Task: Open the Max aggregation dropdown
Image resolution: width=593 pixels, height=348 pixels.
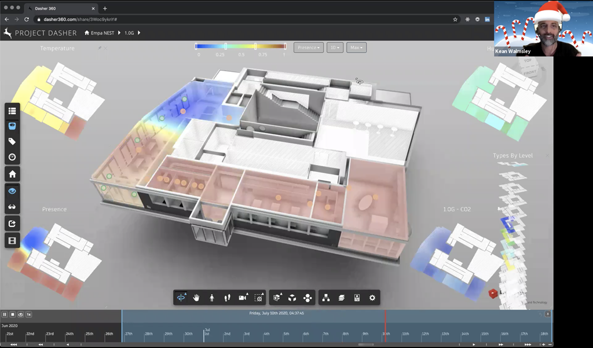Action: coord(356,47)
